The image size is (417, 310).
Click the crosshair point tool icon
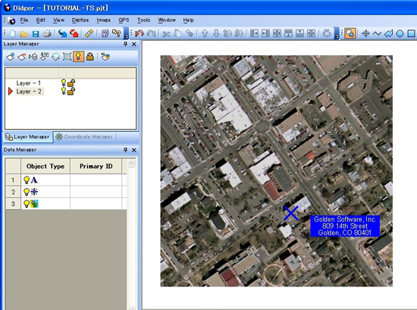pos(365,33)
